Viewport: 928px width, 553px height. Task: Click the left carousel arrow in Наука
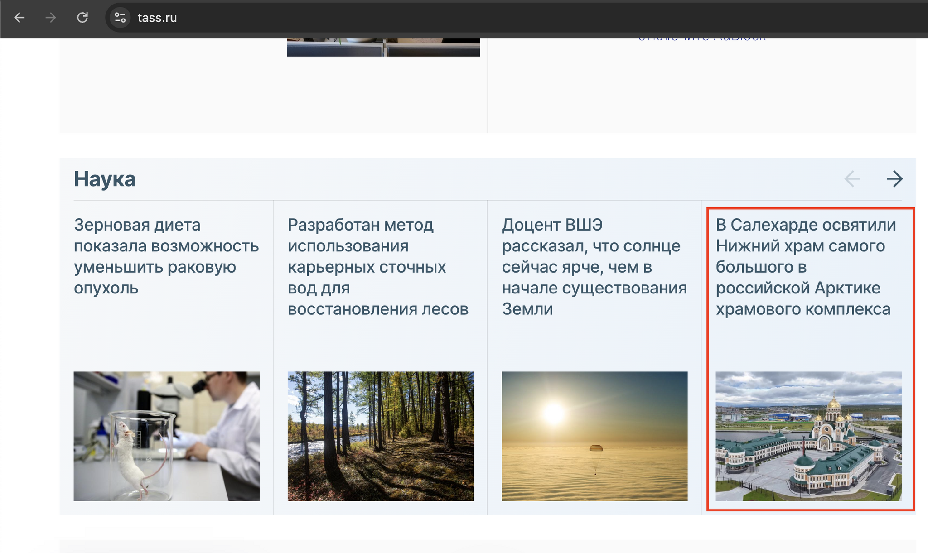click(852, 178)
